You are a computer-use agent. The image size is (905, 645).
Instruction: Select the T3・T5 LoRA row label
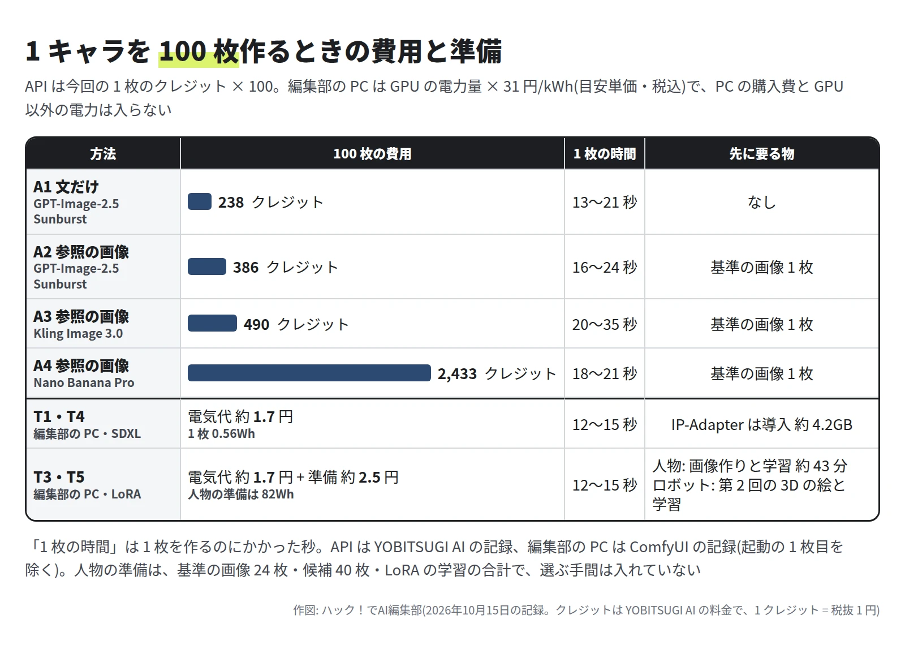tap(103, 485)
